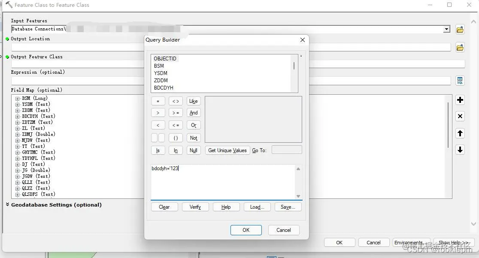Expand Geodatabase Settings section
Image resolution: width=479 pixels, height=258 pixels.
pyautogui.click(x=7, y=204)
